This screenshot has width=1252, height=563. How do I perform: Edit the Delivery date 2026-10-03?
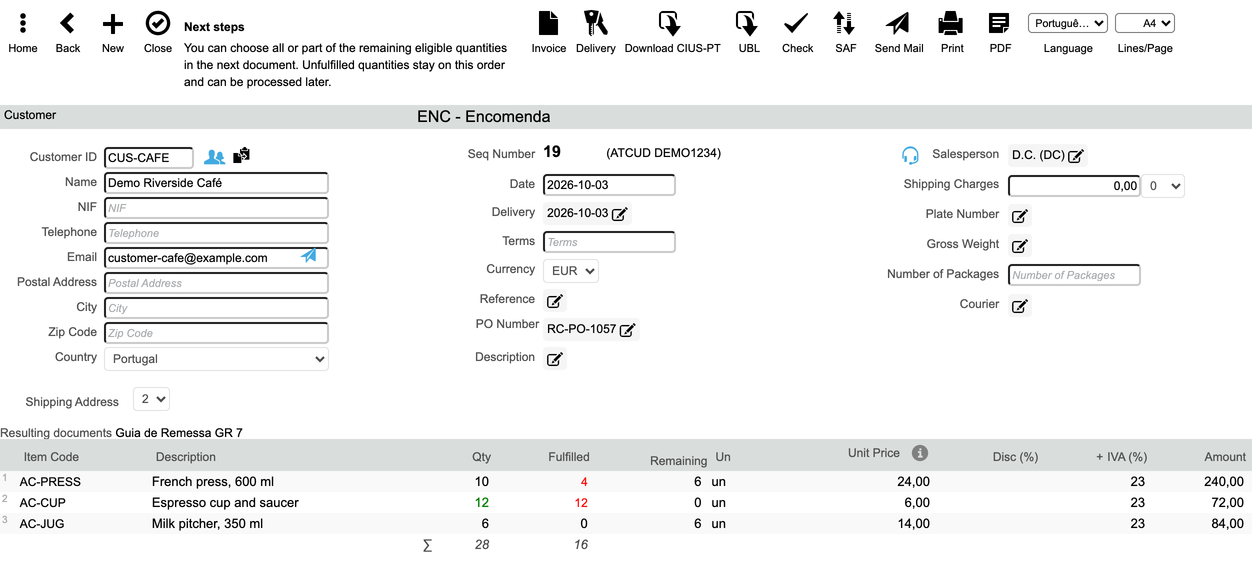(619, 214)
